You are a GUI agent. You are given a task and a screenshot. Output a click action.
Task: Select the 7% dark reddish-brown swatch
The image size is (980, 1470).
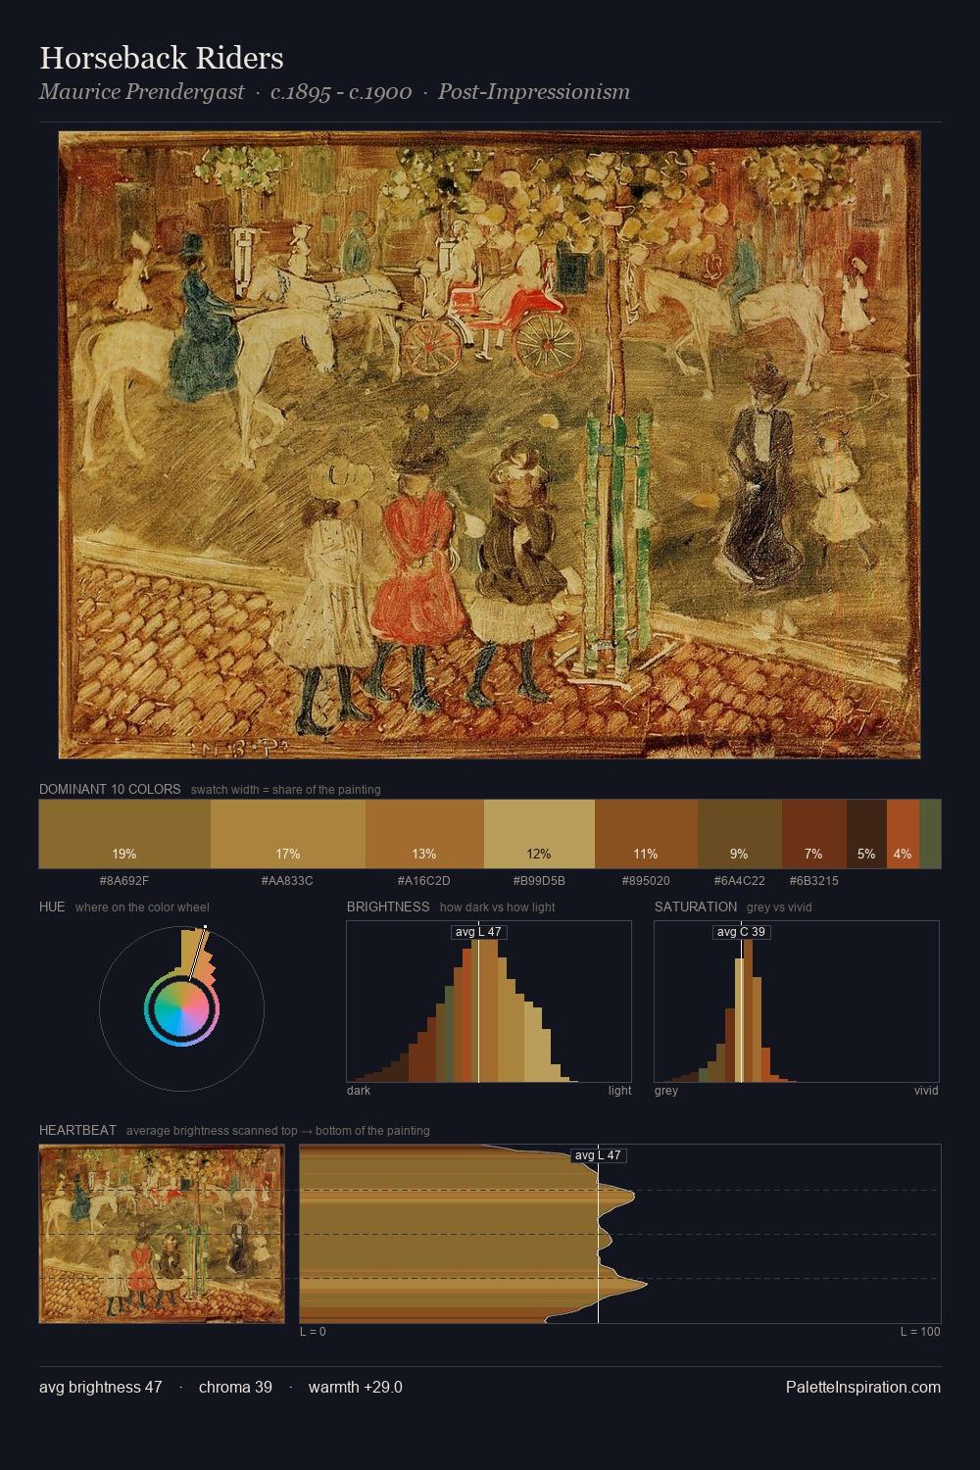[814, 834]
